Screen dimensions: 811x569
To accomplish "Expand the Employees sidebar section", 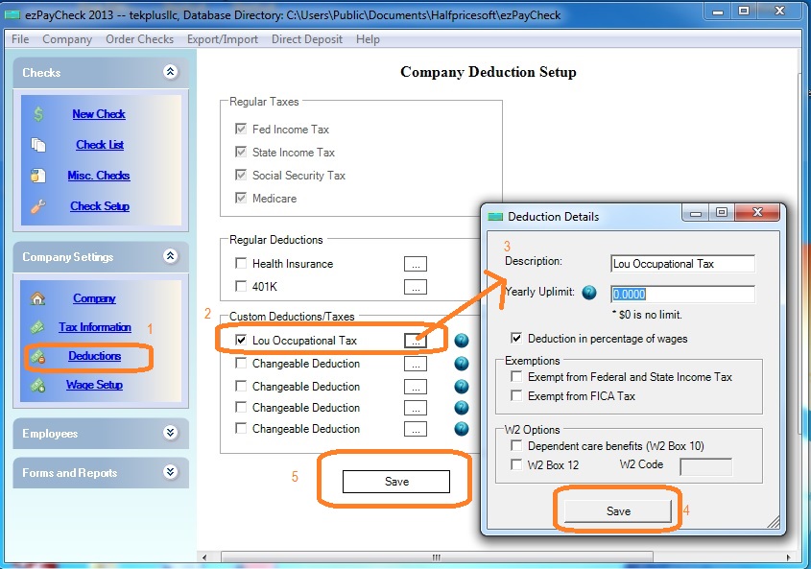I will [x=170, y=433].
